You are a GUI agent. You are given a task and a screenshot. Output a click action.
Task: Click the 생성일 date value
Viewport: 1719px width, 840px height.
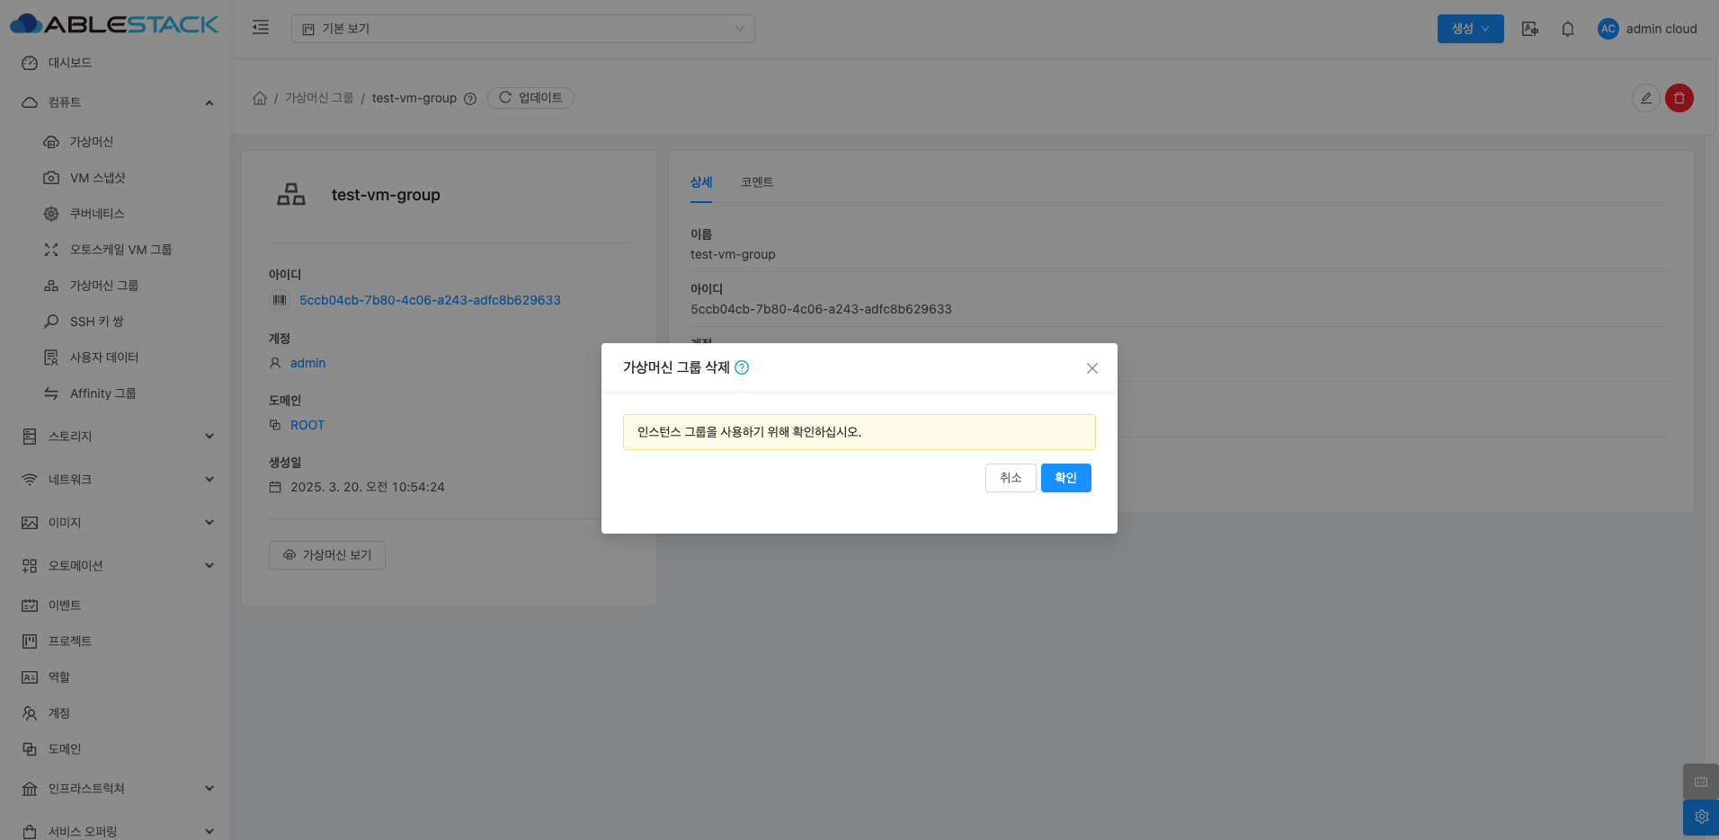(368, 487)
